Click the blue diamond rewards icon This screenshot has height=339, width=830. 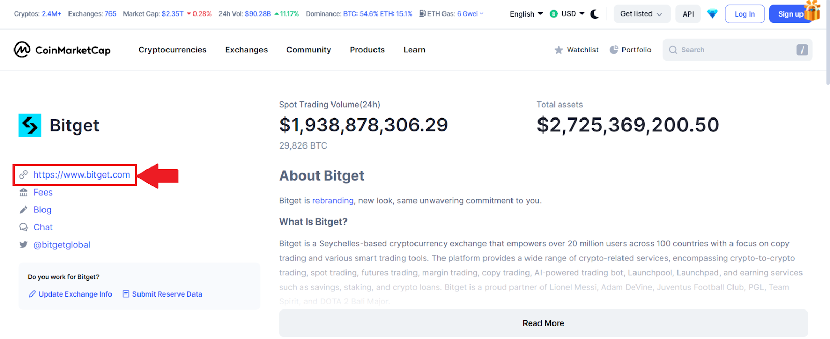point(712,14)
